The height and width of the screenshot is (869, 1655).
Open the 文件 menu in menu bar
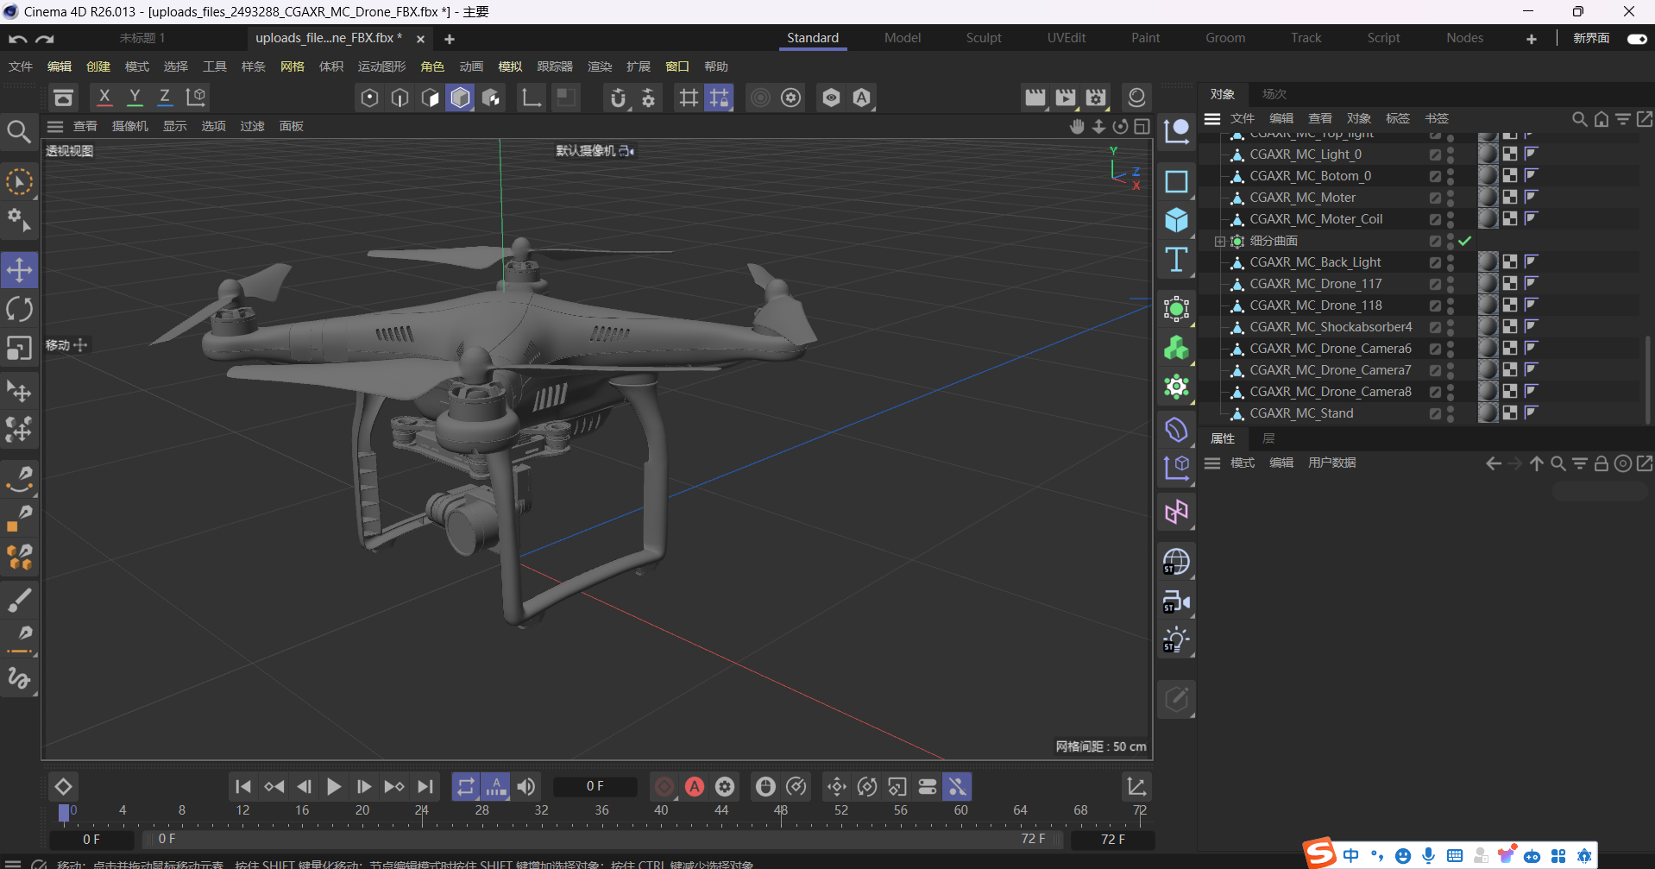coord(20,66)
